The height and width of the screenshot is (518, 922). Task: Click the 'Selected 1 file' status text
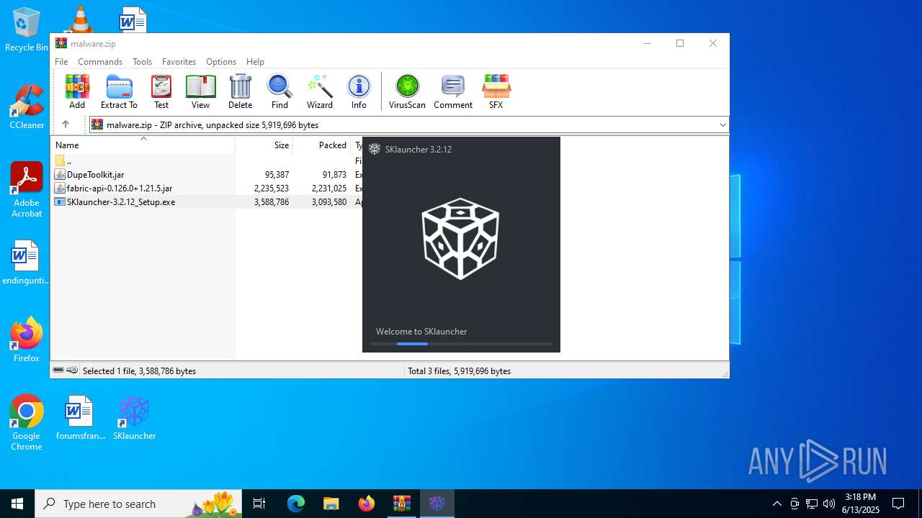pos(139,371)
